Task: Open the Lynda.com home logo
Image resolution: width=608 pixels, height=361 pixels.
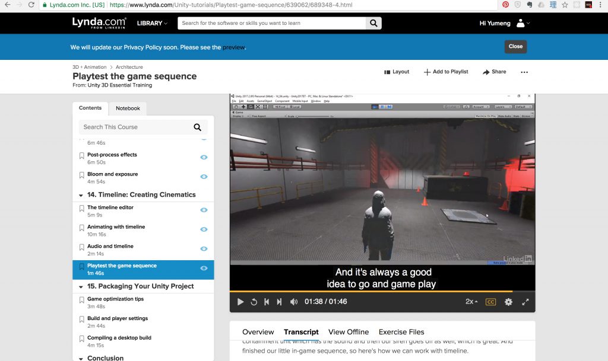Action: point(99,23)
